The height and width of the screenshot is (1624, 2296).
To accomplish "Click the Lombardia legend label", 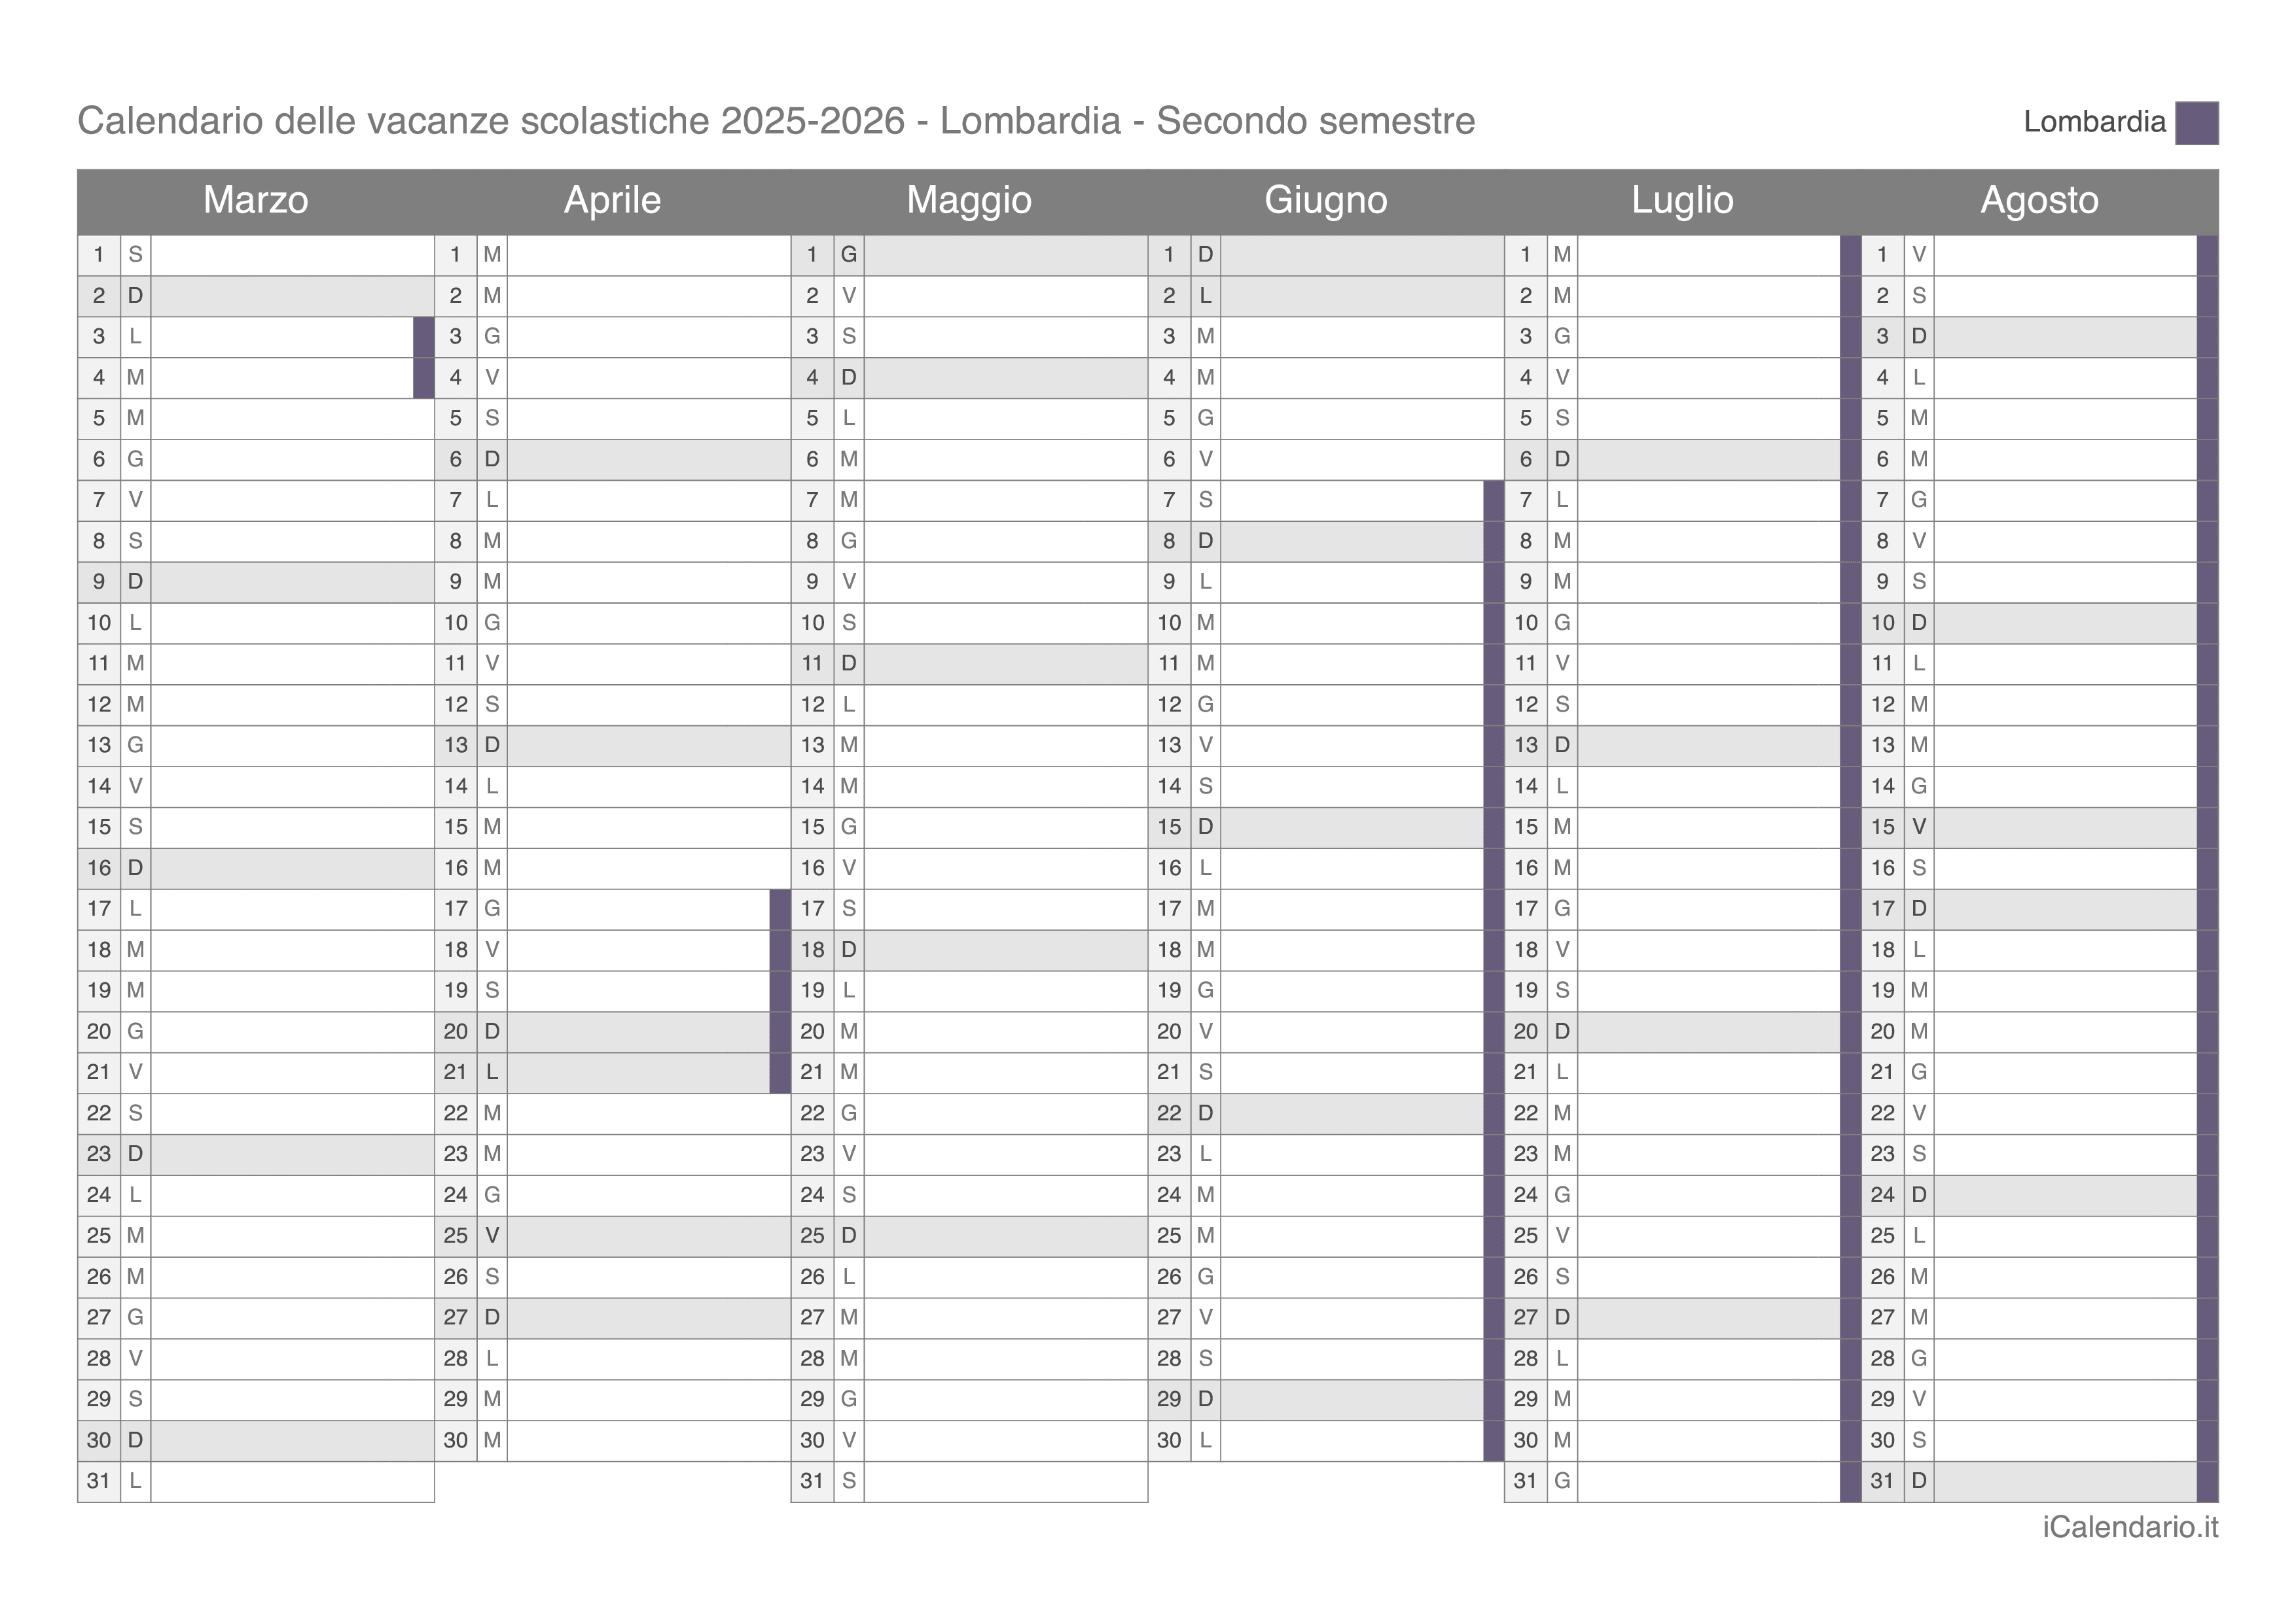I will tap(2094, 122).
